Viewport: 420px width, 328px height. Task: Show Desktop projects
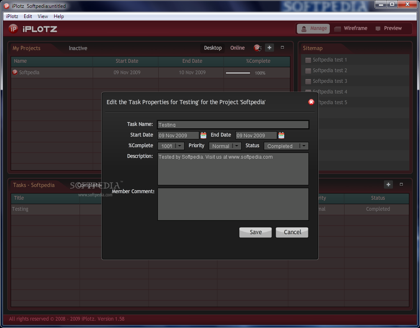coord(213,48)
